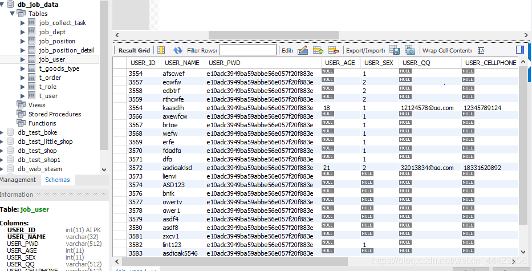Delete selected rows icon
This screenshot has width=532, height=271.
[334, 50]
